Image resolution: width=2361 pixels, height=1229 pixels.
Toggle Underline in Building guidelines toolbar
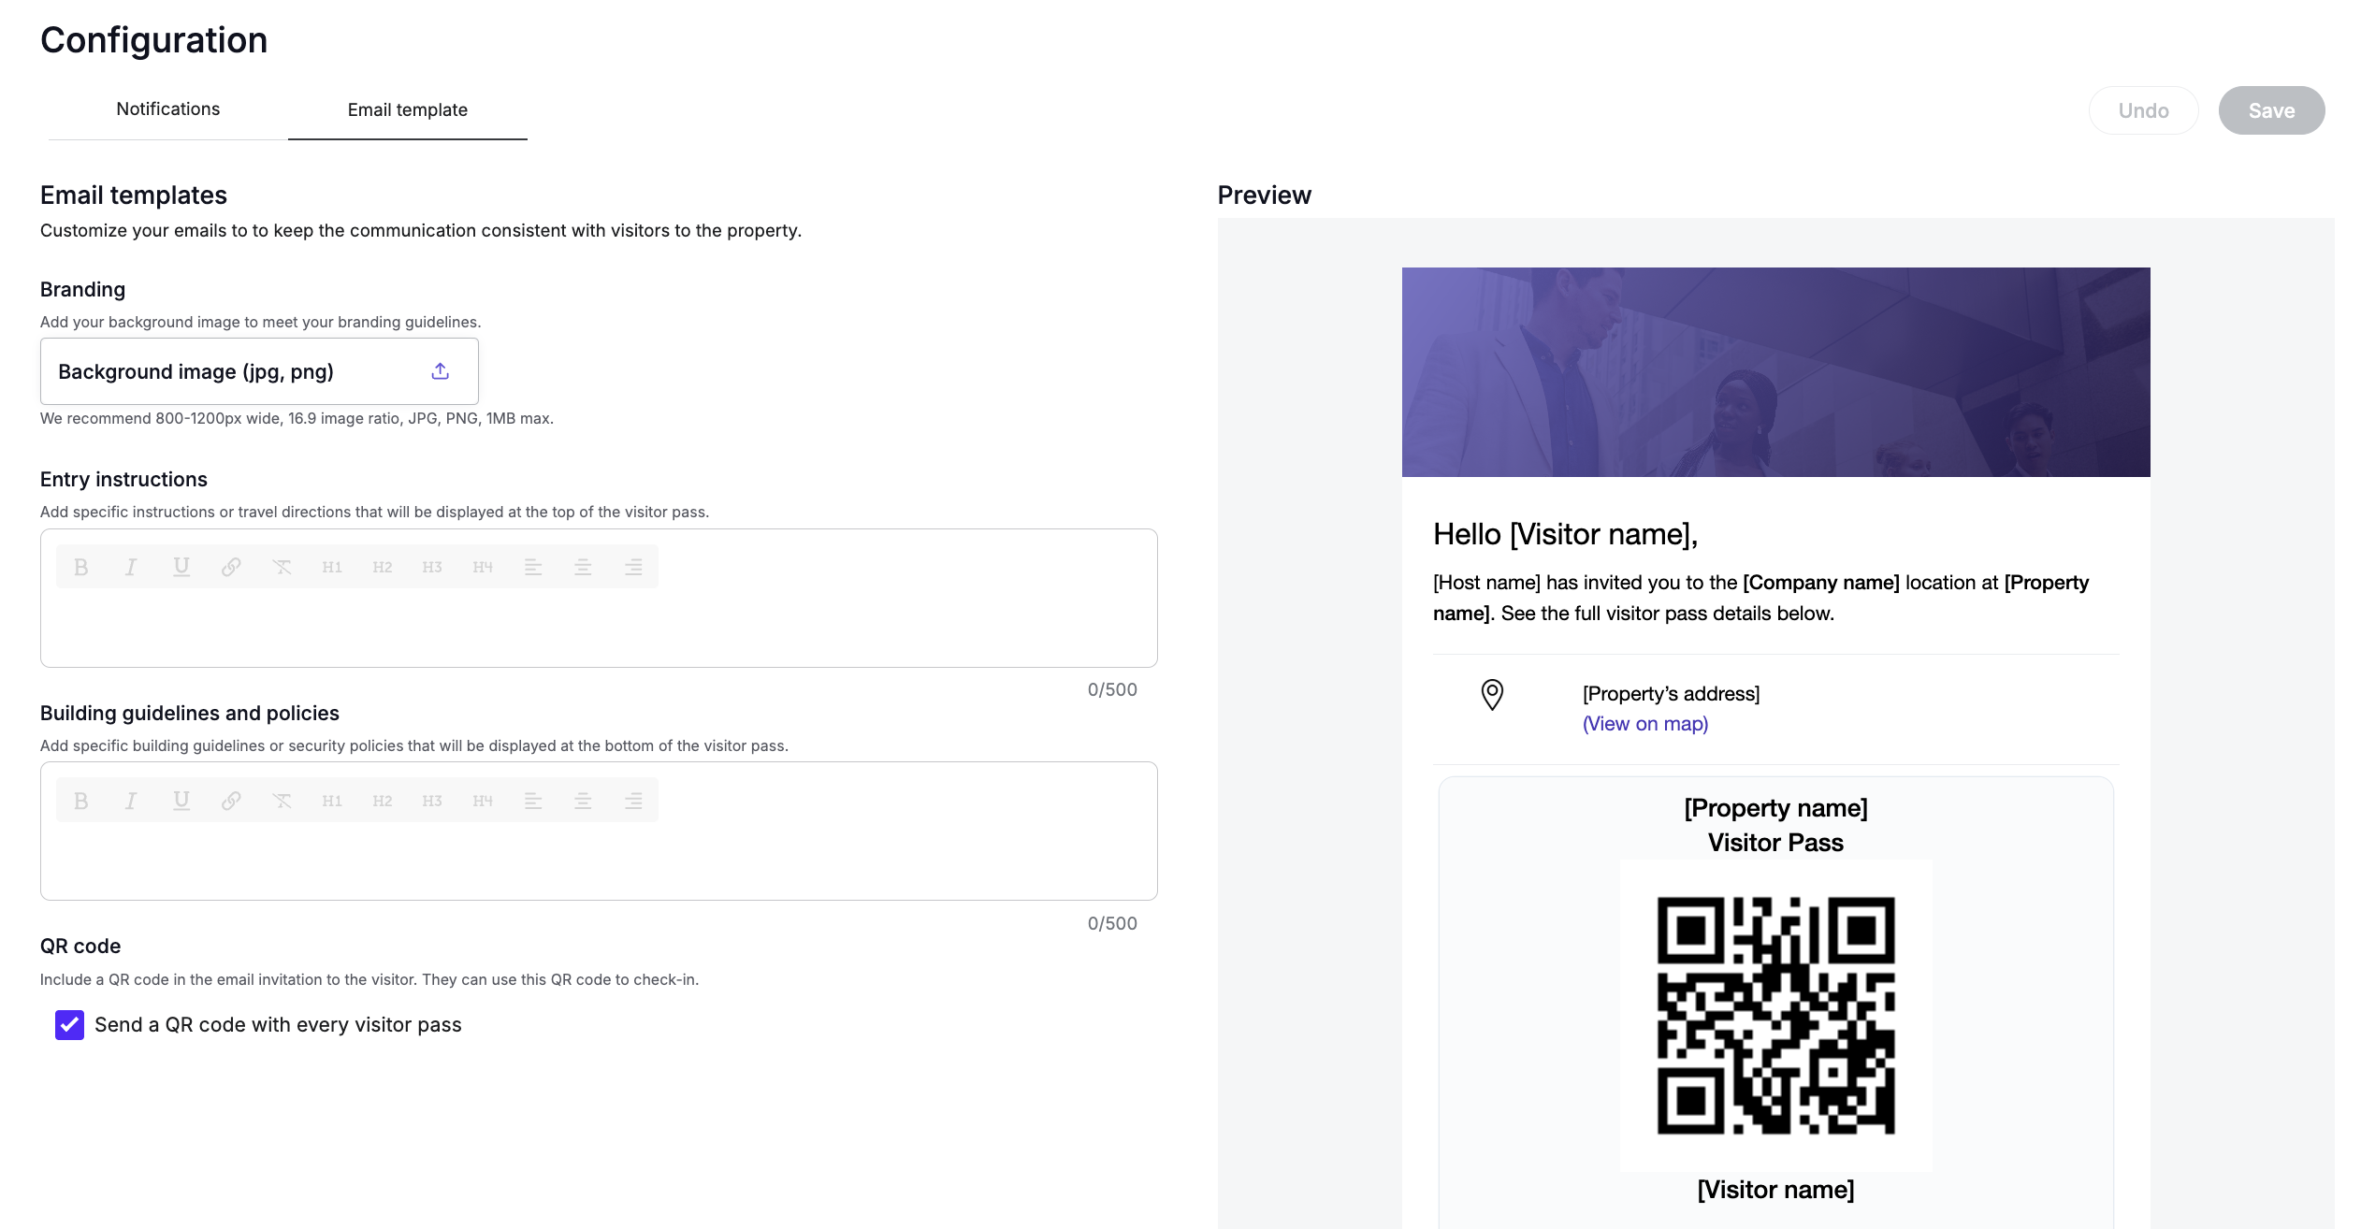pos(181,801)
